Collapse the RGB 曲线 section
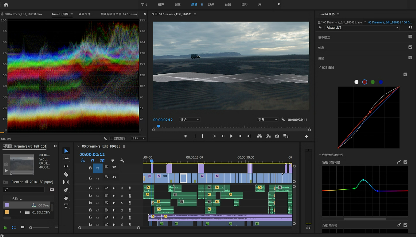Image resolution: width=416 pixels, height=237 pixels. tap(320, 67)
